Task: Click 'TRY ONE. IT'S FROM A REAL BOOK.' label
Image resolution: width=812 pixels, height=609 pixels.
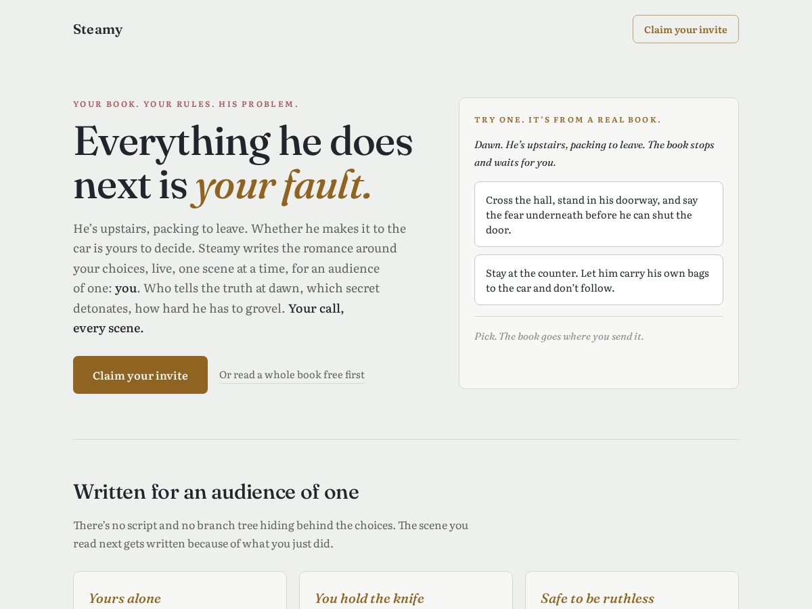Action: pyautogui.click(x=568, y=120)
